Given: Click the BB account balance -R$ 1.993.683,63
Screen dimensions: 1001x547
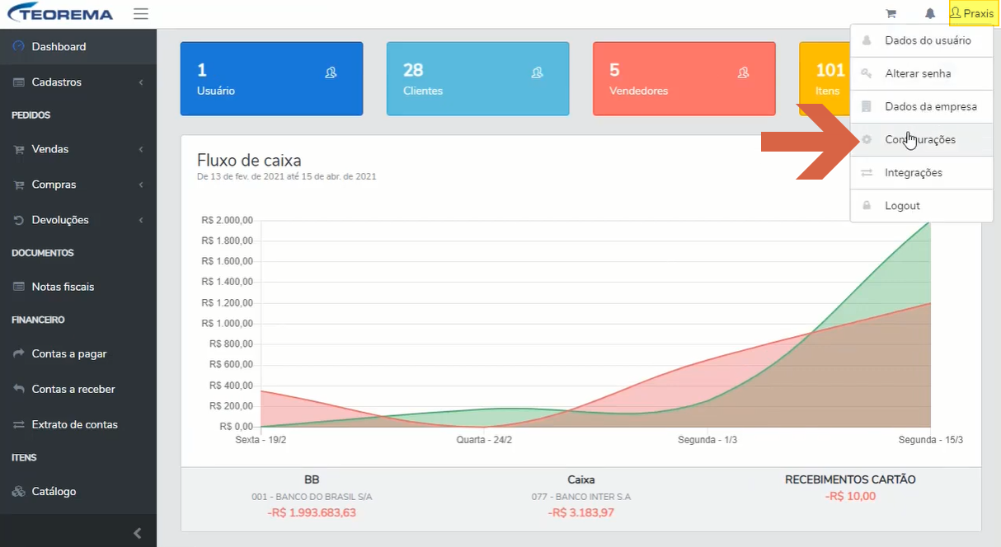Looking at the screenshot, I should pos(312,512).
